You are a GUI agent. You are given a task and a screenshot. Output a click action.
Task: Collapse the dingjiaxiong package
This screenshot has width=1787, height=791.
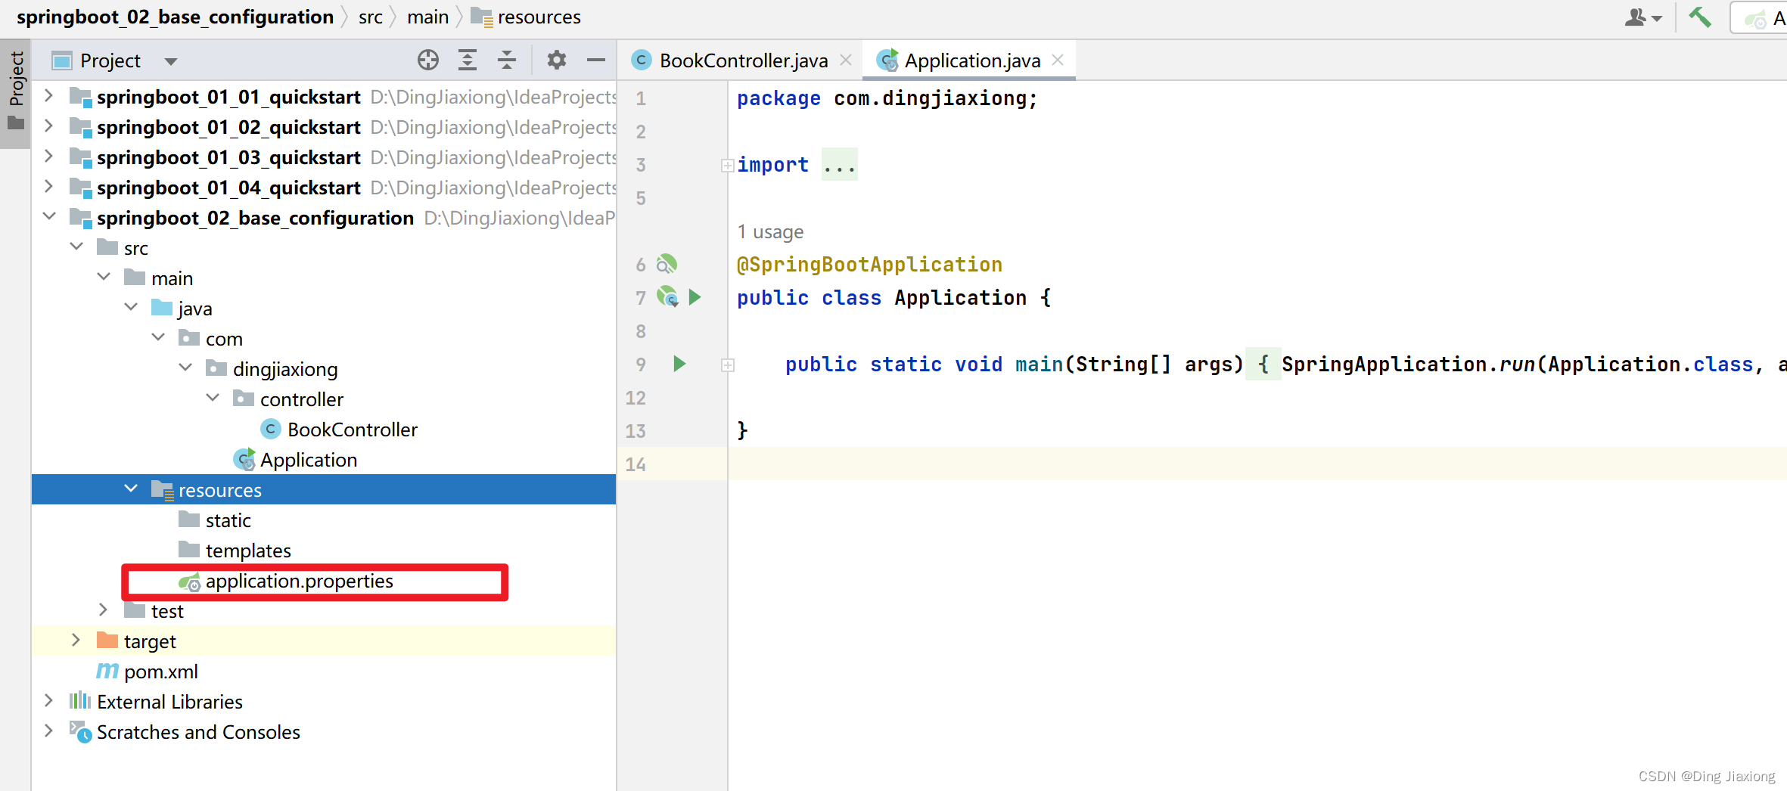(x=185, y=368)
